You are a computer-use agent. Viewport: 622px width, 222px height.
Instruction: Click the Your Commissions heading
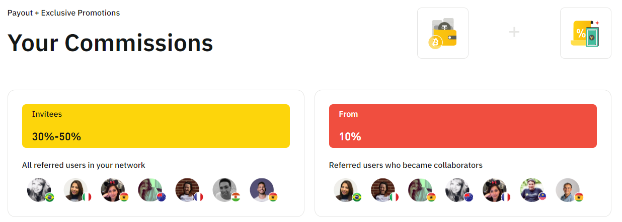point(110,43)
